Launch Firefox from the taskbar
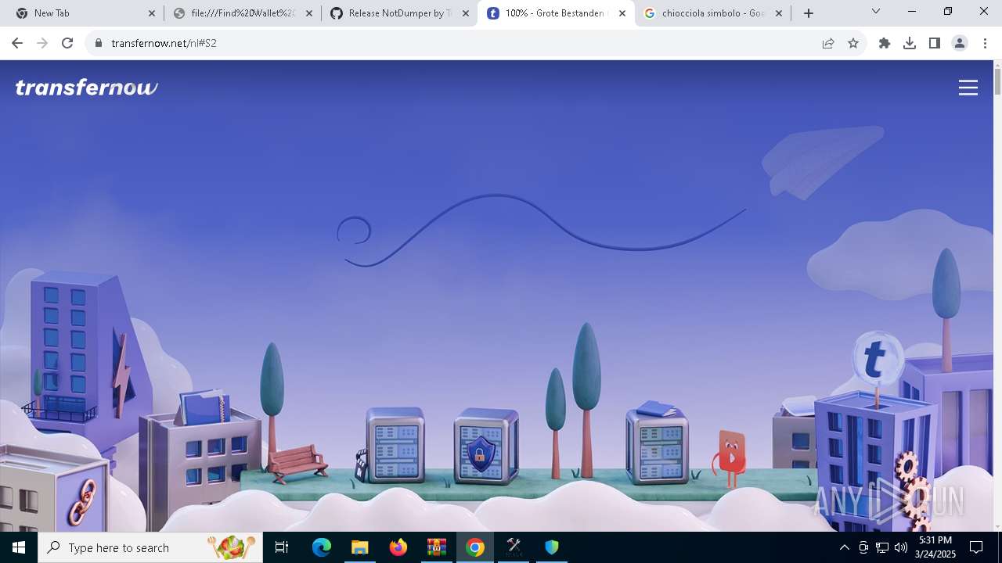 click(398, 547)
